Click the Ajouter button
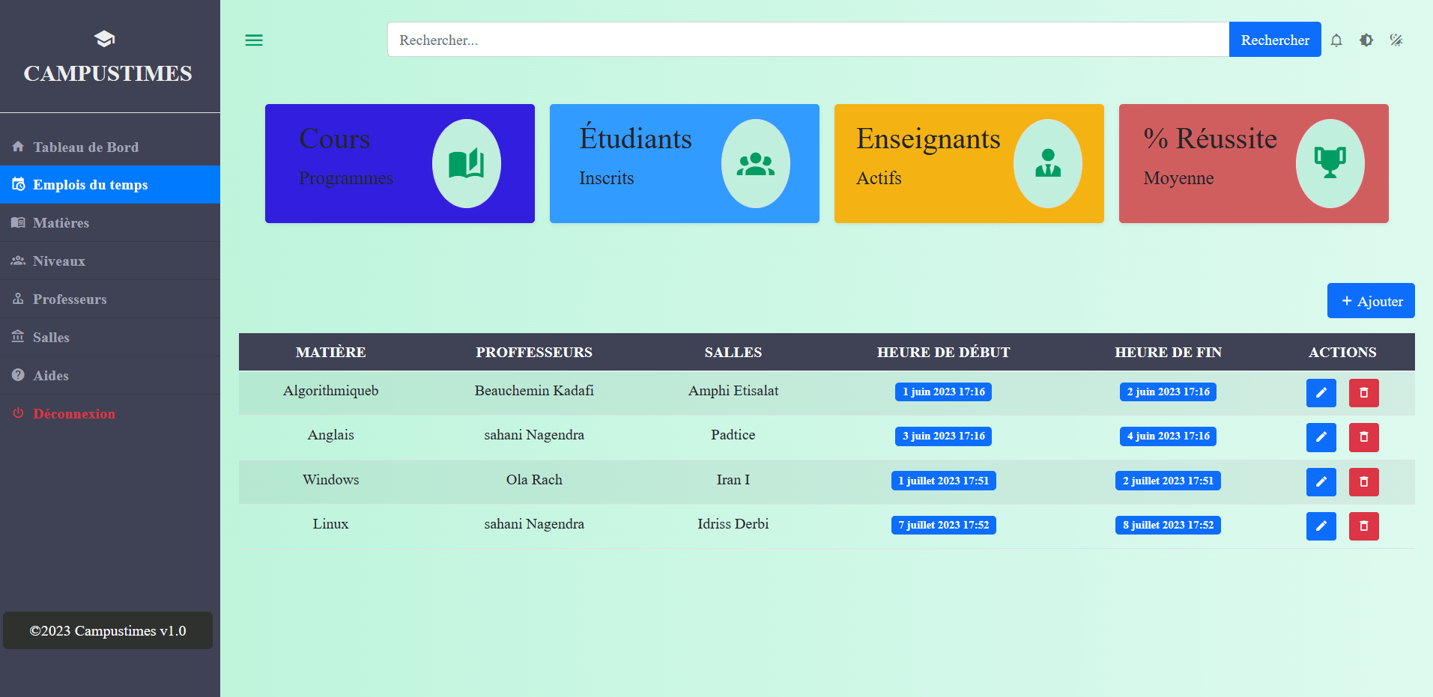Image resolution: width=1433 pixels, height=697 pixels. pyautogui.click(x=1370, y=300)
